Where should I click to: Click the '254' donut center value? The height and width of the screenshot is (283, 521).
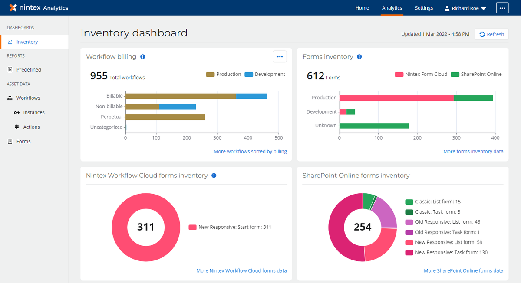(363, 227)
